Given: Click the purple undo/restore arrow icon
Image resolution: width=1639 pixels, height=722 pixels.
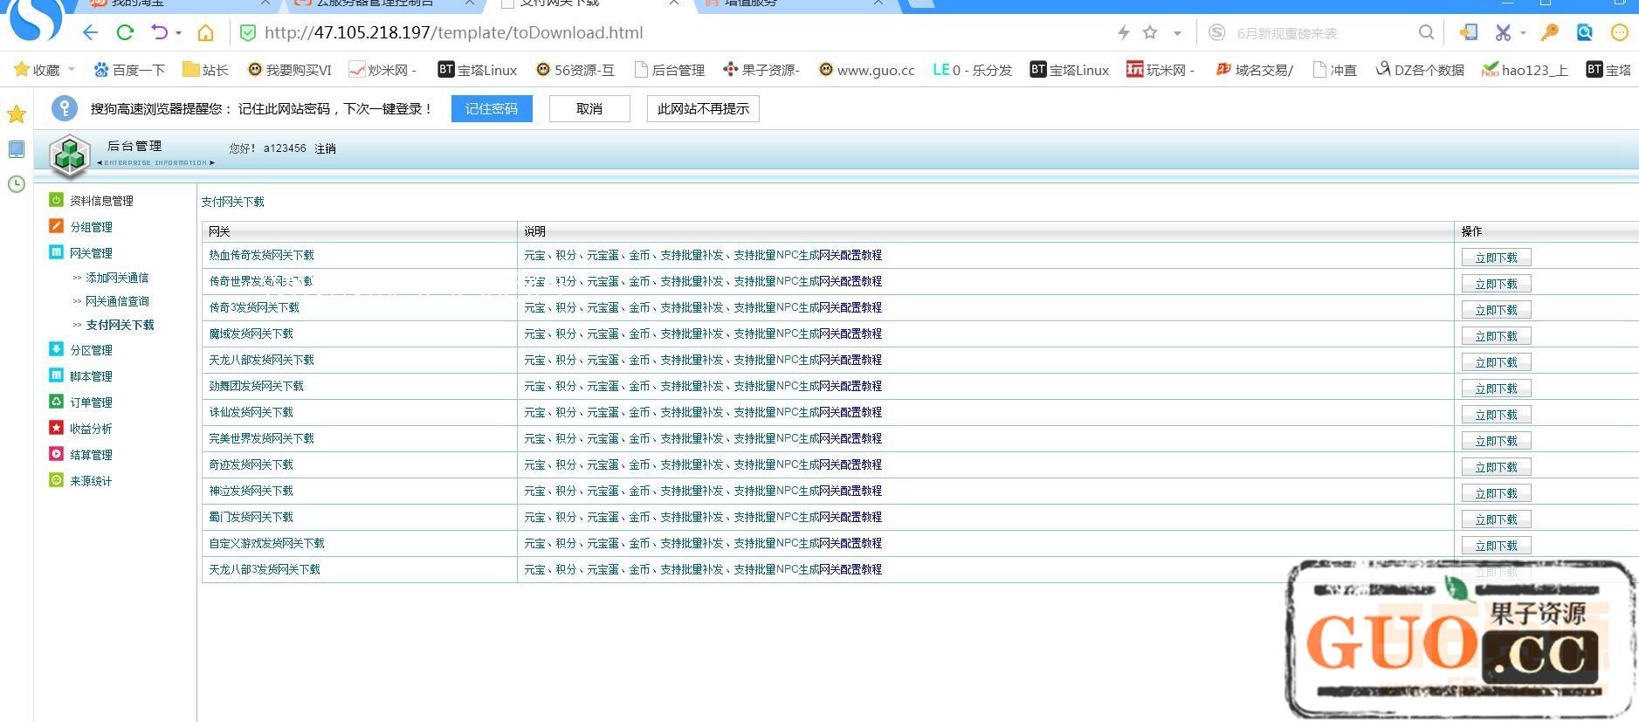Looking at the screenshot, I should (x=160, y=33).
